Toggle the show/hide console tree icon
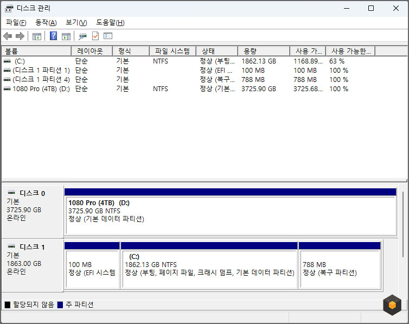This screenshot has height=324, width=409. (x=37, y=36)
